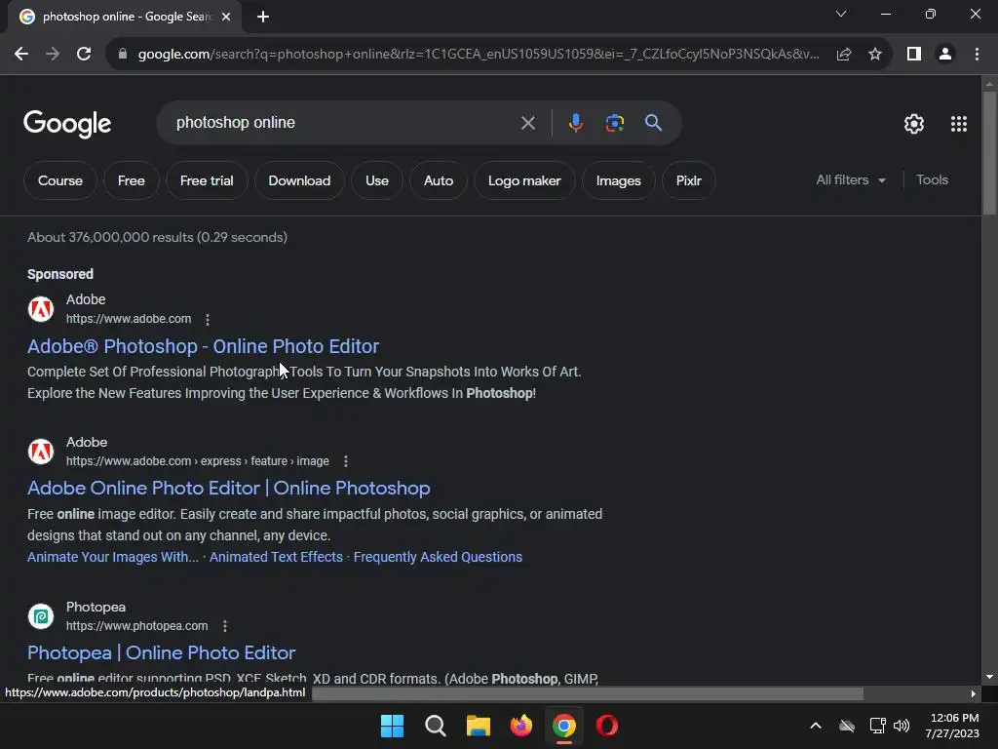Open tab search chevron in title bar
Viewport: 998px width, 749px height.
click(841, 14)
